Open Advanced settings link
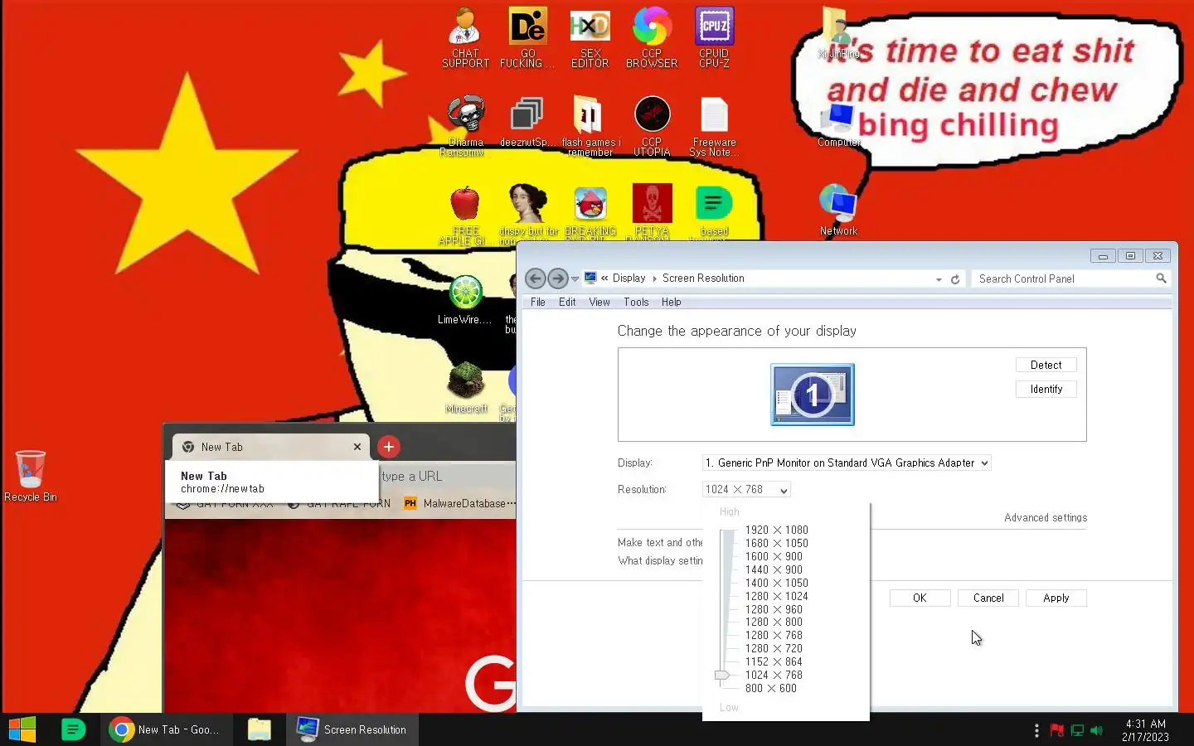Viewport: 1194px width, 746px height. point(1046,518)
